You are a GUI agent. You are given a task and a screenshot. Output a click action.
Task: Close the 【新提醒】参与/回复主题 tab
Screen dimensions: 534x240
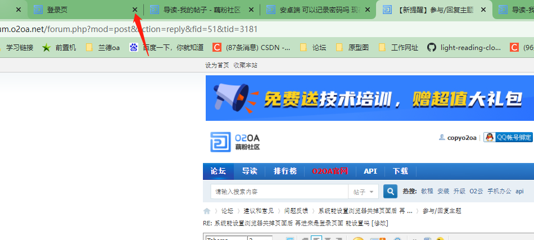click(x=483, y=10)
